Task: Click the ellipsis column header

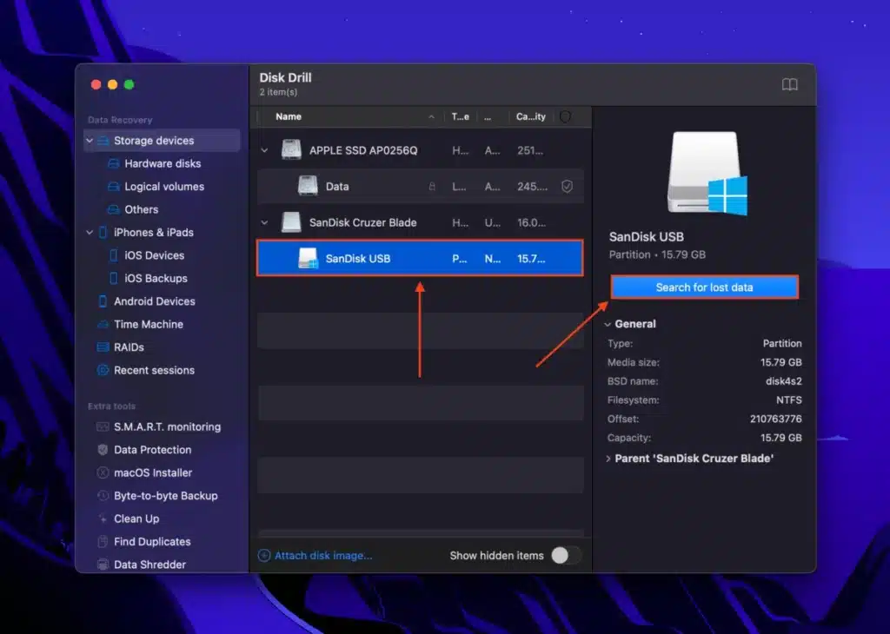Action: pyautogui.click(x=488, y=117)
